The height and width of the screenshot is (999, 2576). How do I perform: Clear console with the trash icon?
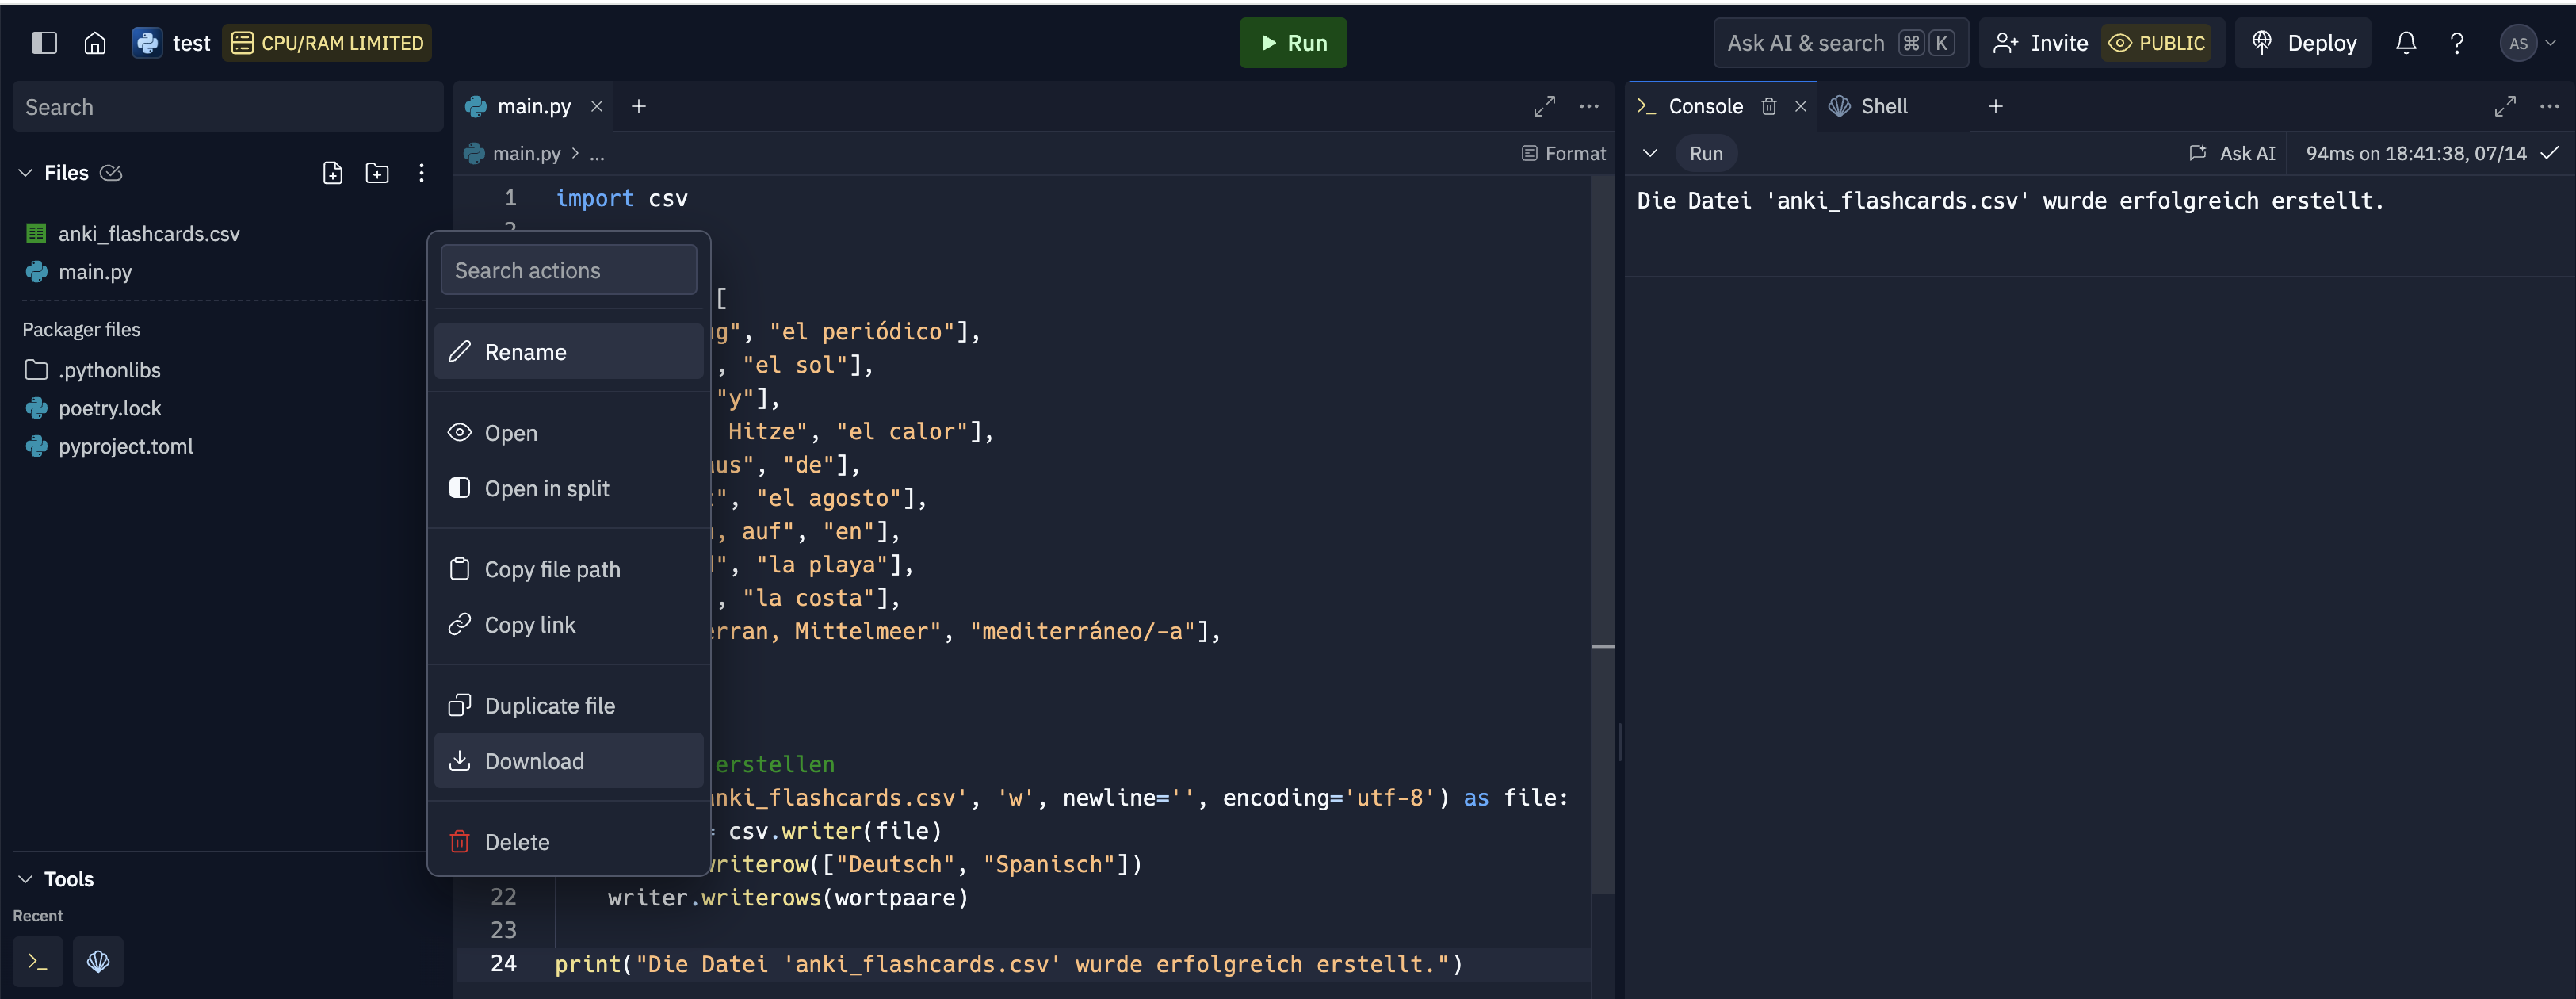[x=1768, y=106]
